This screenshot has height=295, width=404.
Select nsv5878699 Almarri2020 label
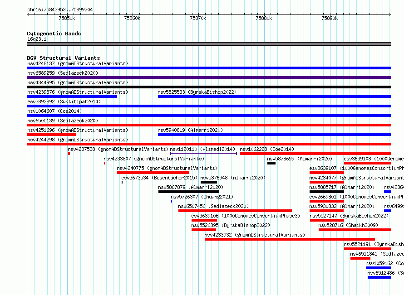(x=300, y=159)
